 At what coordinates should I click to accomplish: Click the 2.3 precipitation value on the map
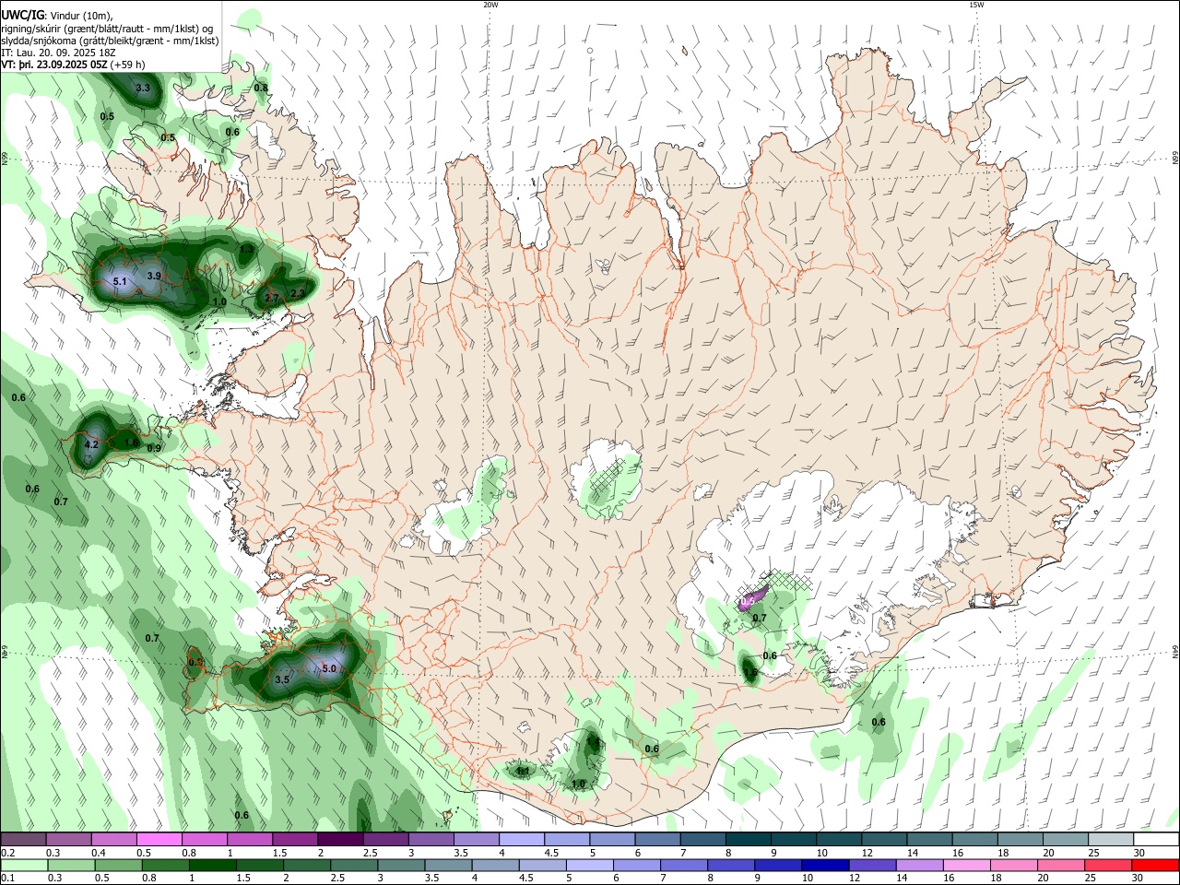298,293
